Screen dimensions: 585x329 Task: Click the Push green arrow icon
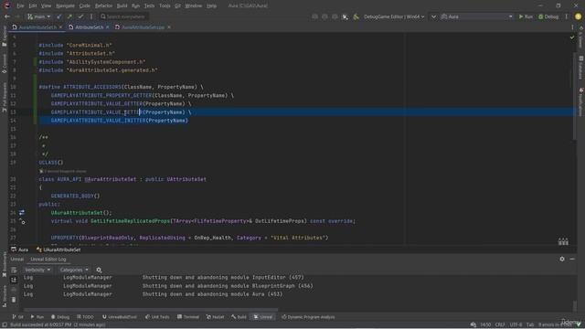point(69,16)
